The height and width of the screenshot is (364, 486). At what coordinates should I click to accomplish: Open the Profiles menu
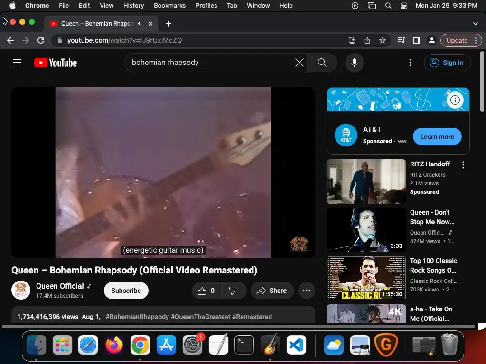pos(206,5)
